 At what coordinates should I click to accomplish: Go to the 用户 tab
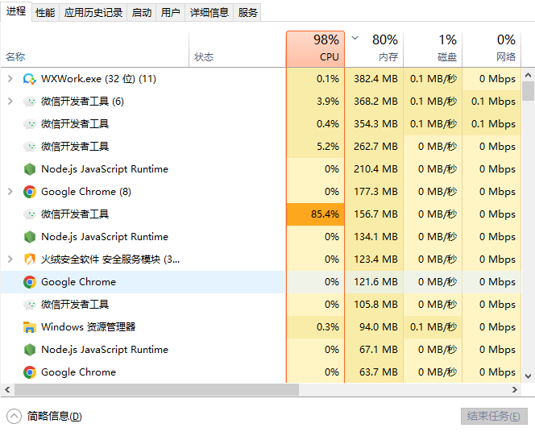coord(170,13)
